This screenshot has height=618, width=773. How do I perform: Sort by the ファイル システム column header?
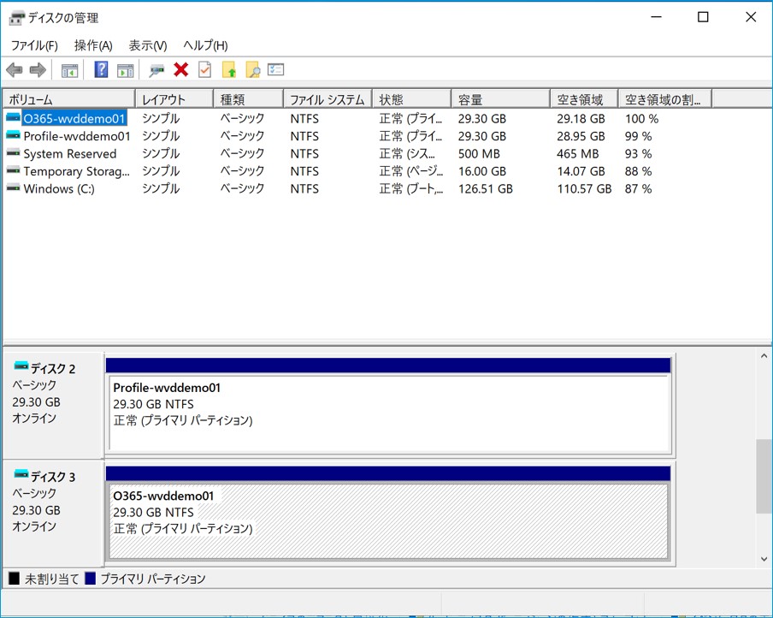[x=327, y=100]
